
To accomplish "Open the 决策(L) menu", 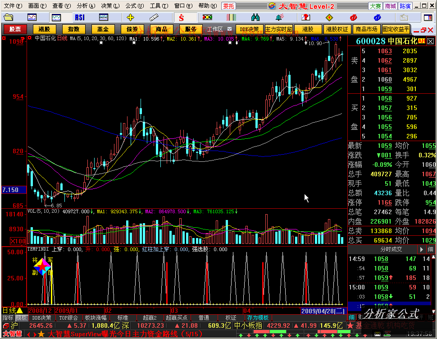I will [110, 6].
